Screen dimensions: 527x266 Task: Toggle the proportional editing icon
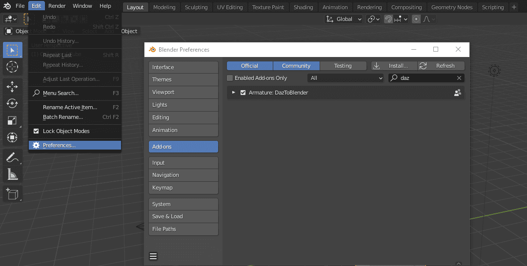tap(416, 19)
